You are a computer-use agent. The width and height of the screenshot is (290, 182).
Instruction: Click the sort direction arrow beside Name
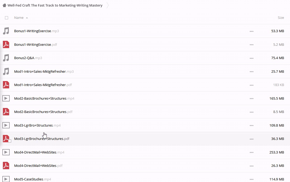point(27,18)
